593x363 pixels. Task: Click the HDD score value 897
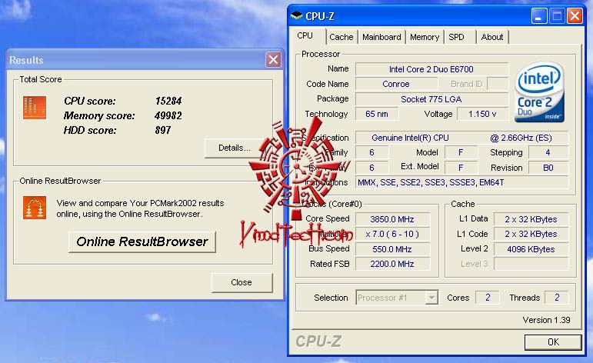[x=163, y=131]
